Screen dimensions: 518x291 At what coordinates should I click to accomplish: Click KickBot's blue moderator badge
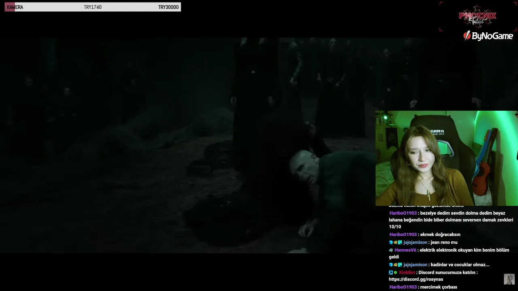tap(391, 273)
